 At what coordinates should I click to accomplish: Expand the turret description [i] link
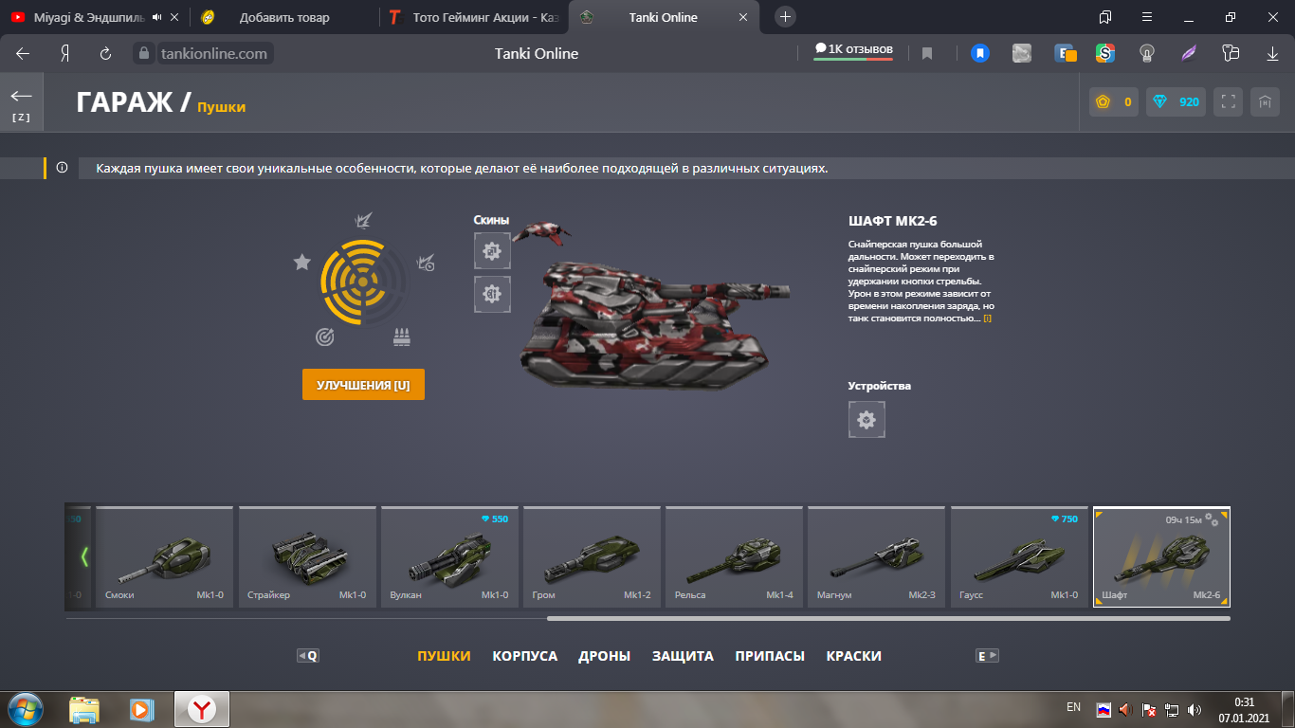point(987,318)
